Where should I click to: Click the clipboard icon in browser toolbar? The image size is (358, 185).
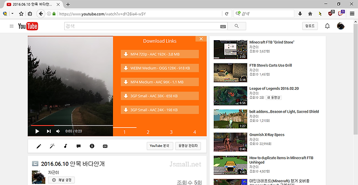[30, 14]
